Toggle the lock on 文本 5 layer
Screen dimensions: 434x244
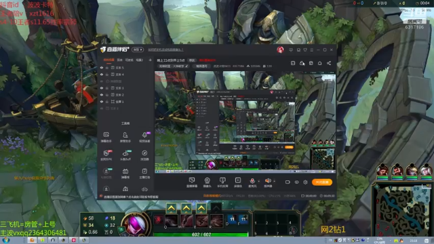click(107, 68)
